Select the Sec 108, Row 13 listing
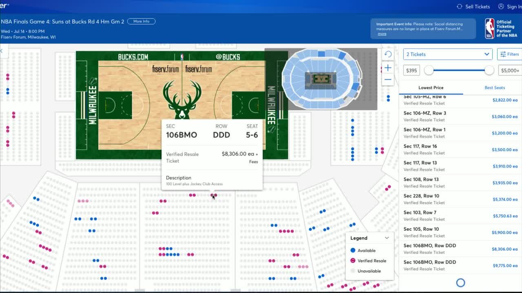The image size is (522, 293). click(x=460, y=182)
